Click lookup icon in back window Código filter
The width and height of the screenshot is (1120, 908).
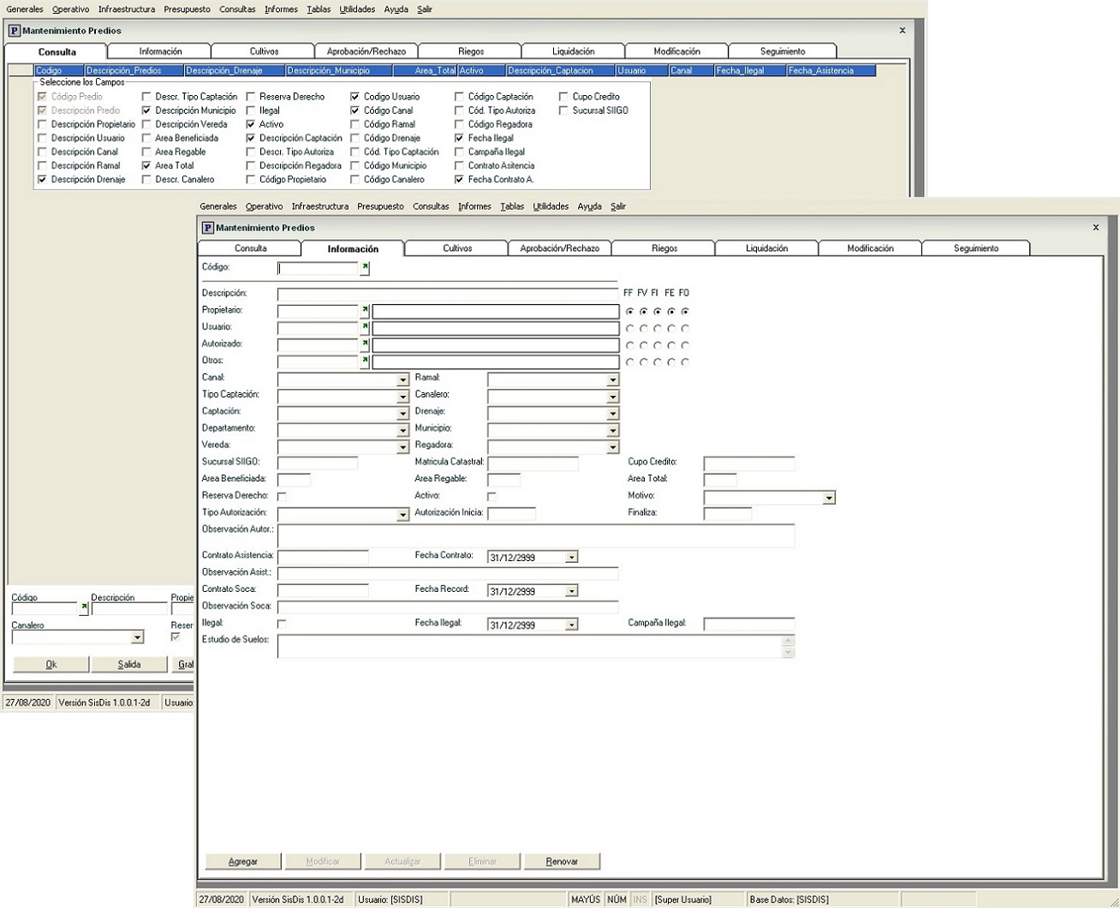coord(84,608)
